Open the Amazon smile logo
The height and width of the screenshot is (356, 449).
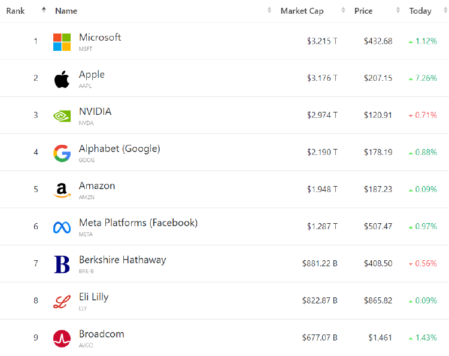click(62, 190)
